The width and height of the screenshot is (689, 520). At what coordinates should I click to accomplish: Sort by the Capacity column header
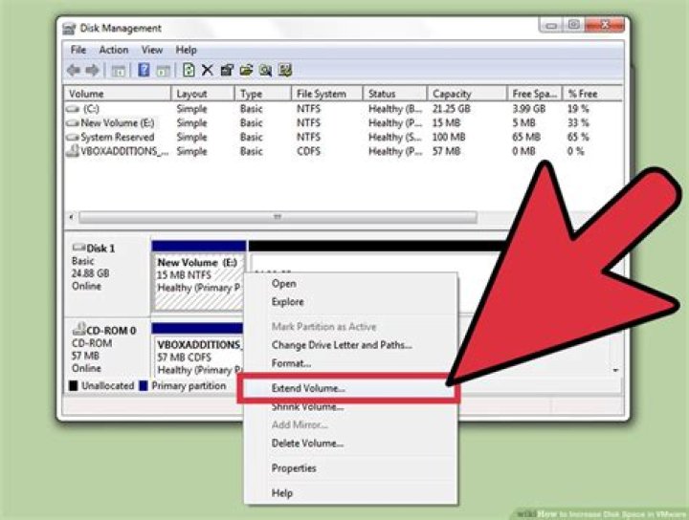467,94
